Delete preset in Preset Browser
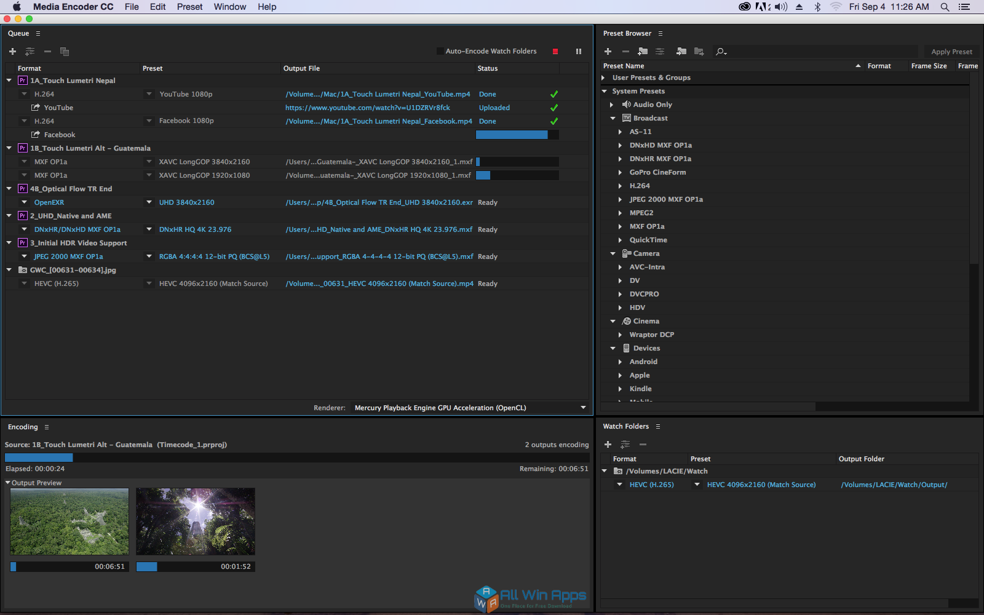Screen dimensions: 984x615 [x=625, y=52]
